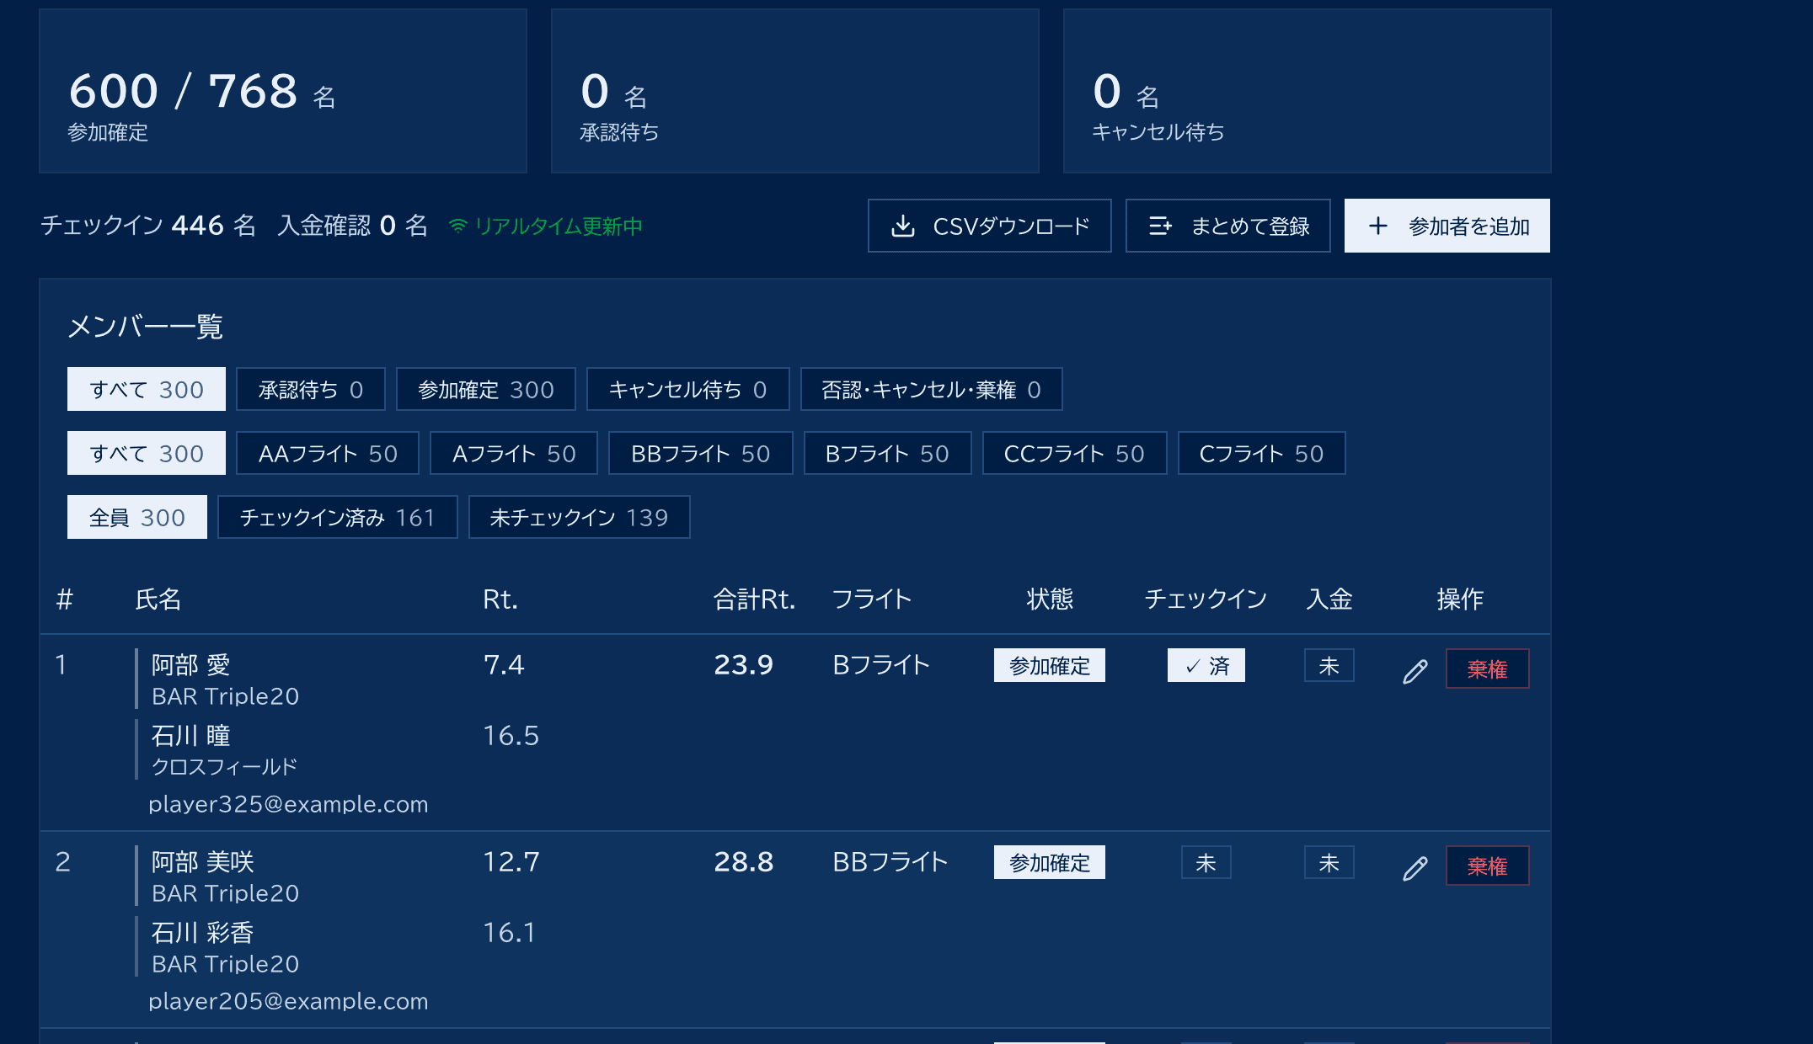The height and width of the screenshot is (1044, 1813).
Task: Filter チェックイン済み 161
Action: point(337,517)
